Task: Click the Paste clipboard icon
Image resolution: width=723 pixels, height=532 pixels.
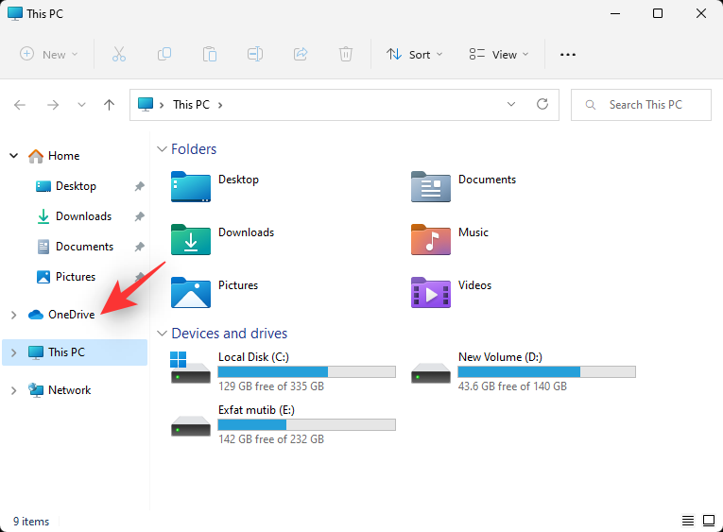Action: pyautogui.click(x=210, y=54)
